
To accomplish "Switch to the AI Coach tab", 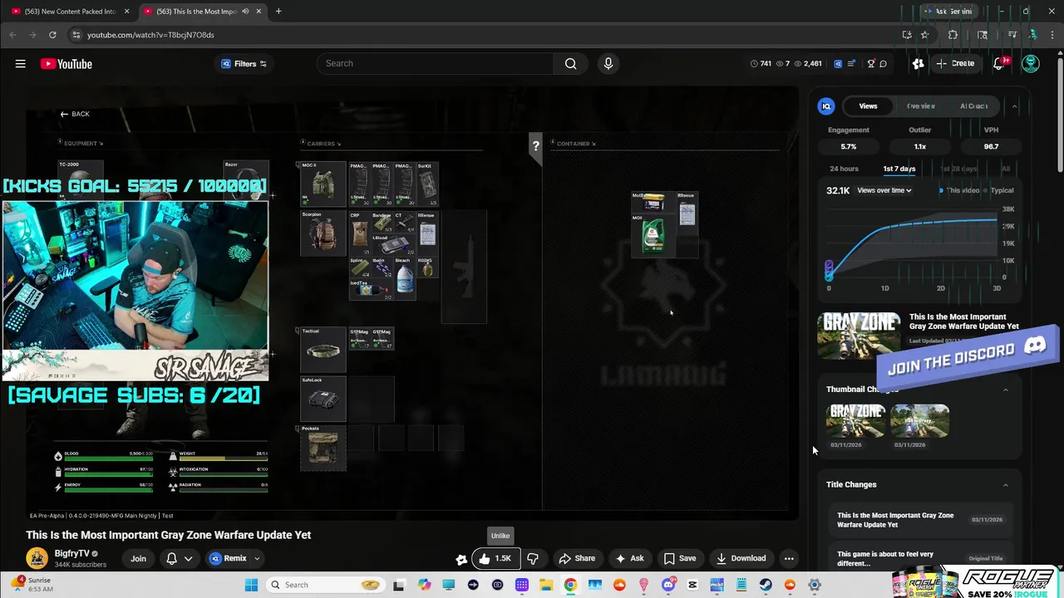I will click(x=973, y=106).
